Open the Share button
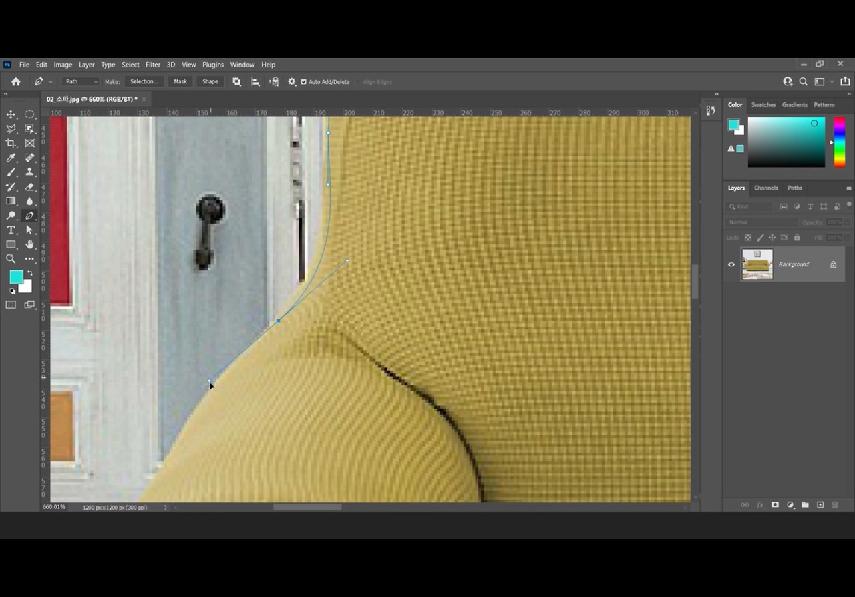Image resolution: width=855 pixels, height=597 pixels. [x=845, y=81]
